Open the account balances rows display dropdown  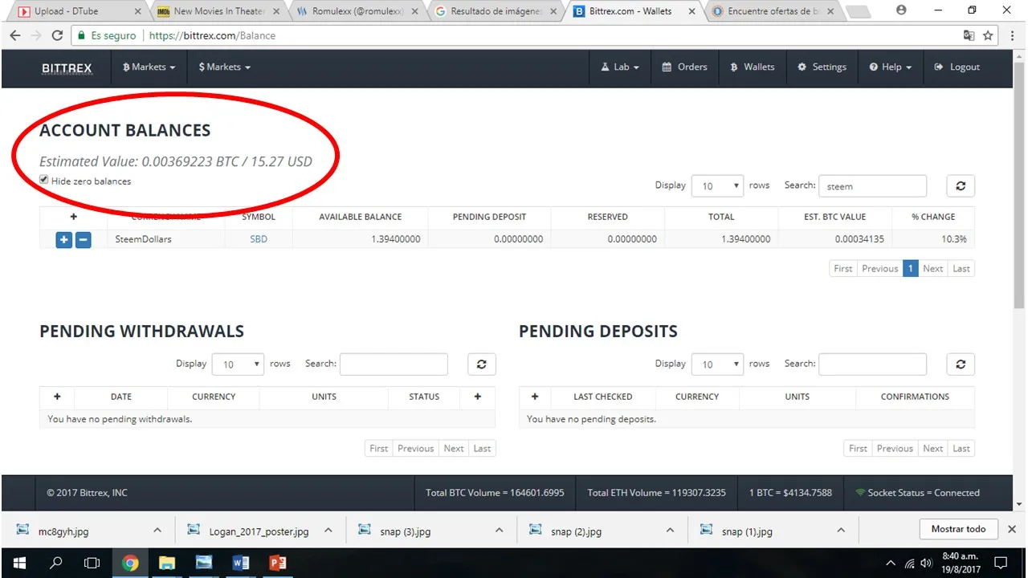click(717, 185)
